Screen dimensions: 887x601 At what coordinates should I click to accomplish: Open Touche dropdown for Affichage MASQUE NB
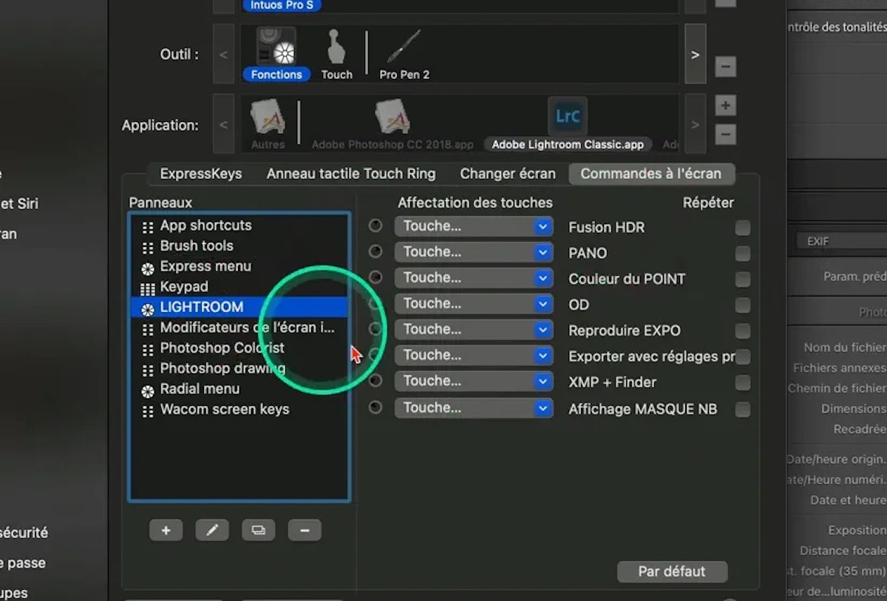474,408
